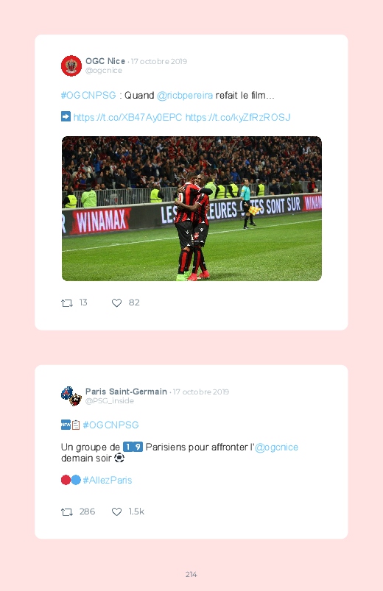Like the Paris Saint-Germain tweet via the heart icon
This screenshot has width=383, height=591.
click(x=116, y=512)
